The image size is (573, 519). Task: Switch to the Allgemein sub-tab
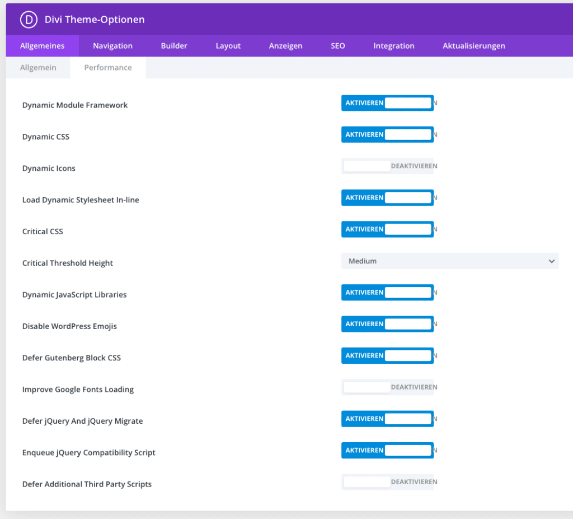click(38, 67)
